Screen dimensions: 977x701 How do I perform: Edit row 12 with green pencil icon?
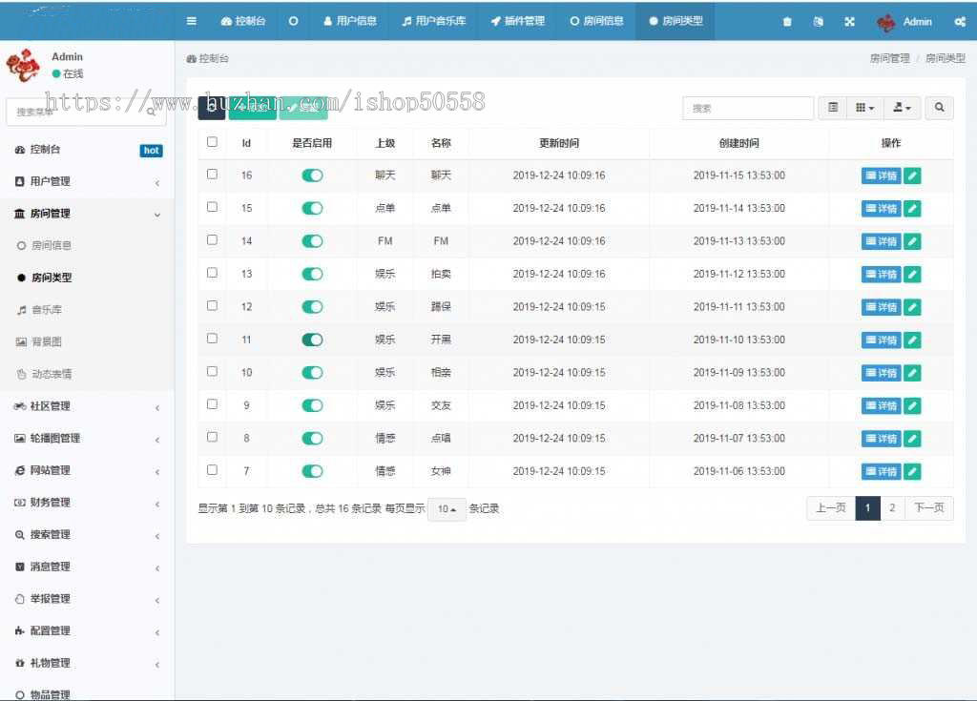(912, 306)
